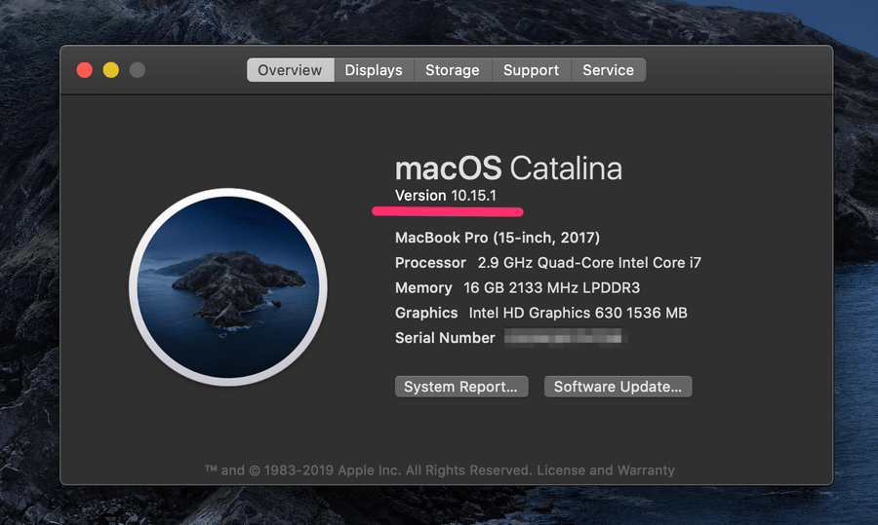
Task: Click the Graphics label
Action: click(x=426, y=313)
